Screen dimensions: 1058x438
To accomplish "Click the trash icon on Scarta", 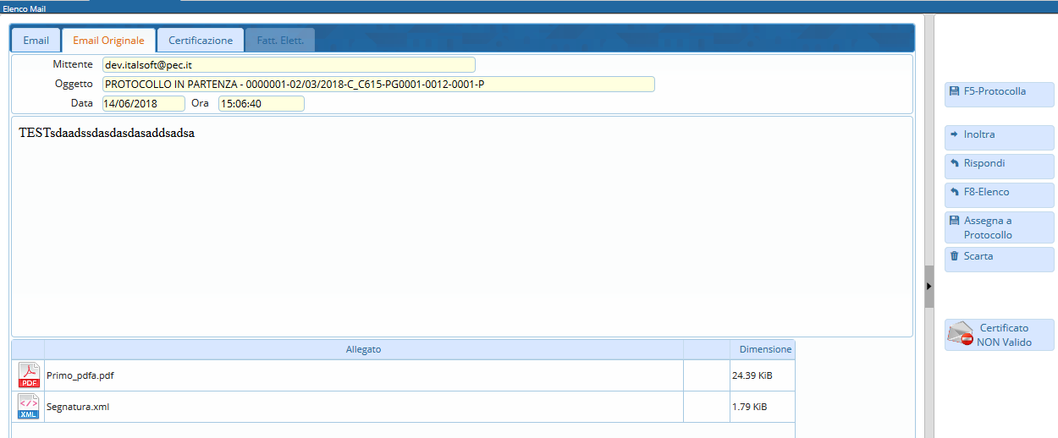I will click(x=955, y=255).
